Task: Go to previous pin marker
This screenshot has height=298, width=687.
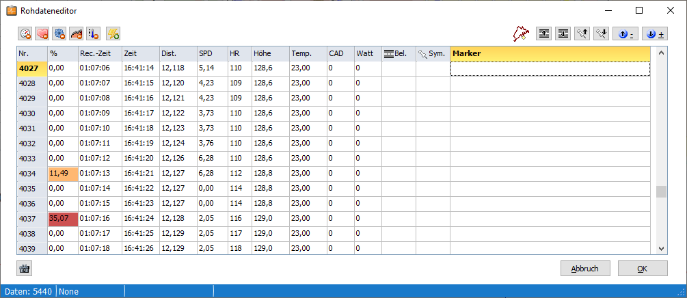Action: click(x=582, y=33)
